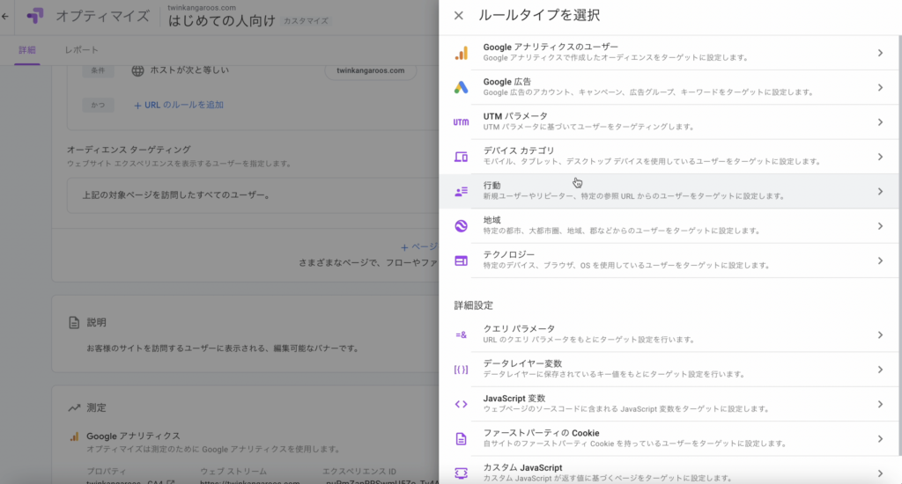
Task: Click the 詳細設定 section heading
Action: click(473, 305)
